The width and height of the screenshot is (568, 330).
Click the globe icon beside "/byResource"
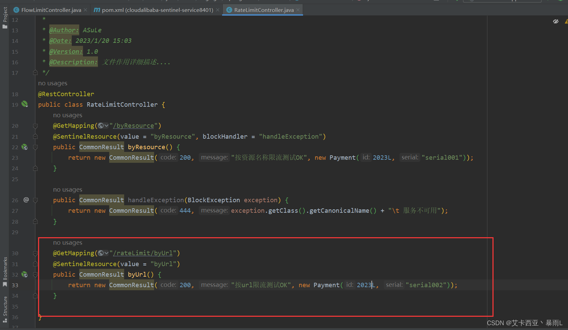[x=101, y=126]
